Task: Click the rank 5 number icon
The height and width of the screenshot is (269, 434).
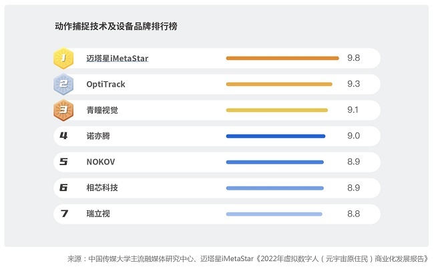Action: click(x=63, y=162)
